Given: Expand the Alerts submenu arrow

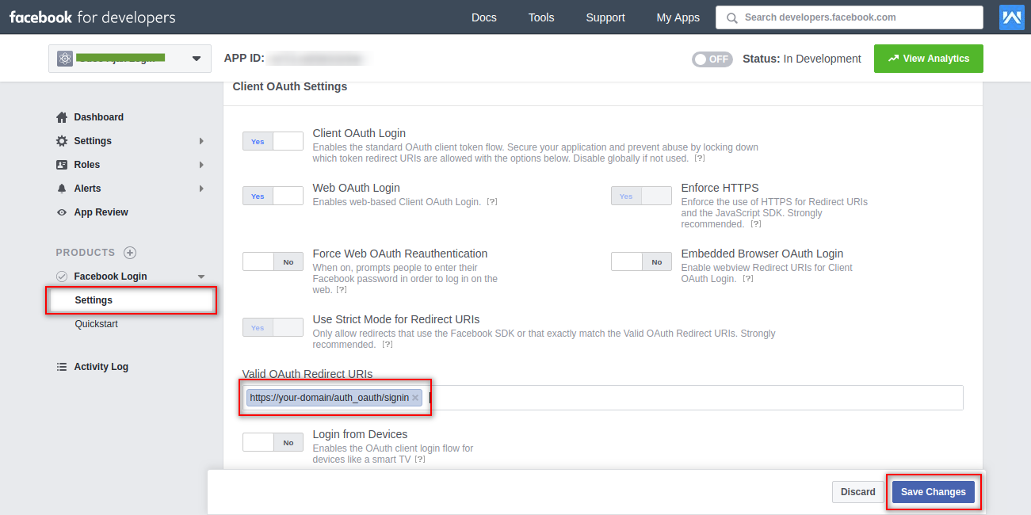Looking at the screenshot, I should point(201,189).
